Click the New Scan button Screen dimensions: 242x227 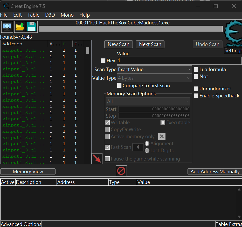pyautogui.click(x=119, y=44)
